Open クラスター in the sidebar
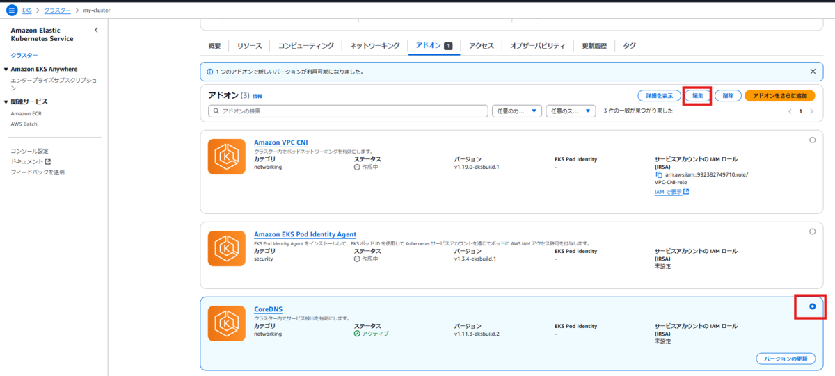The width and height of the screenshot is (835, 376). coord(24,55)
